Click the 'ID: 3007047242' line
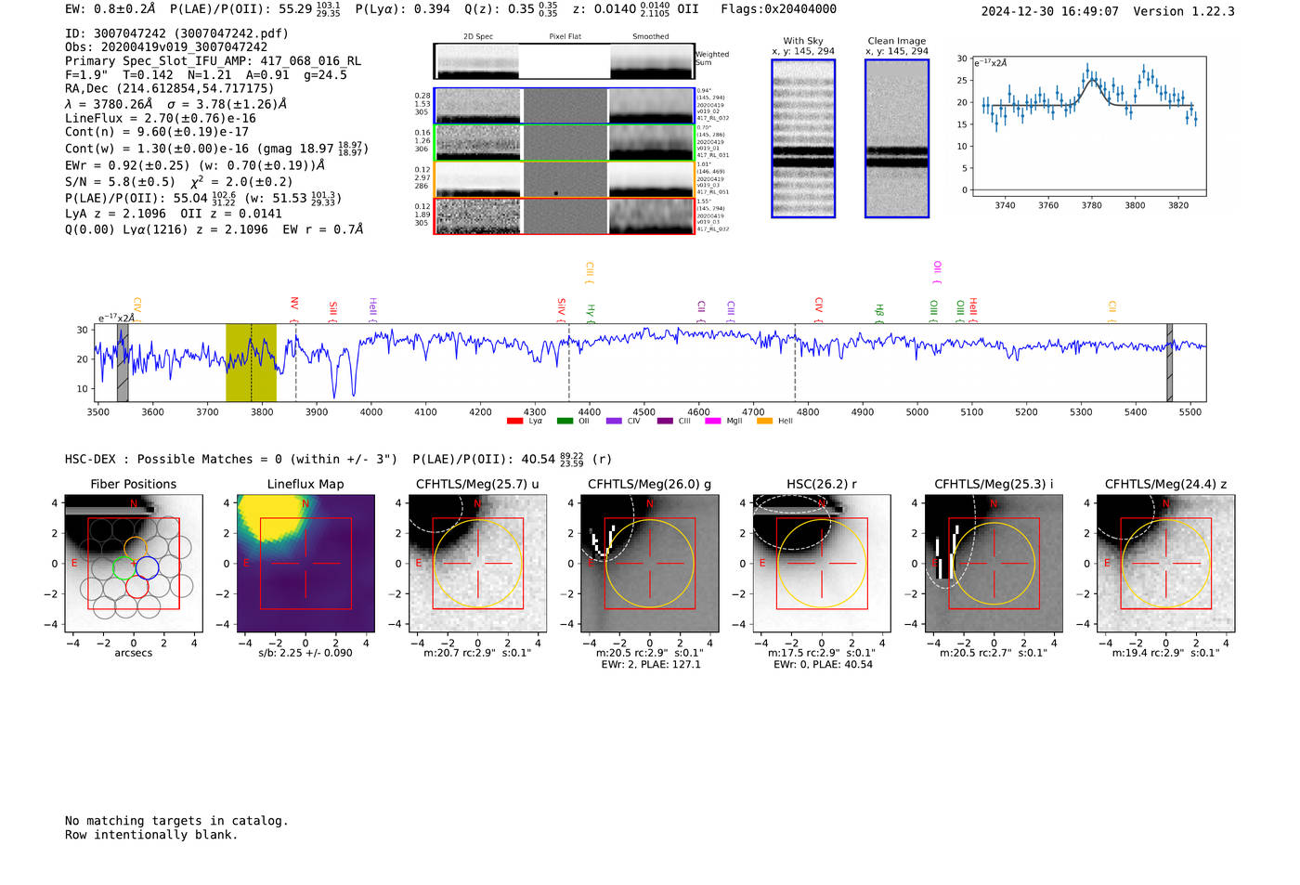Image resolution: width=1300 pixels, height=885 pixels. coord(176,33)
